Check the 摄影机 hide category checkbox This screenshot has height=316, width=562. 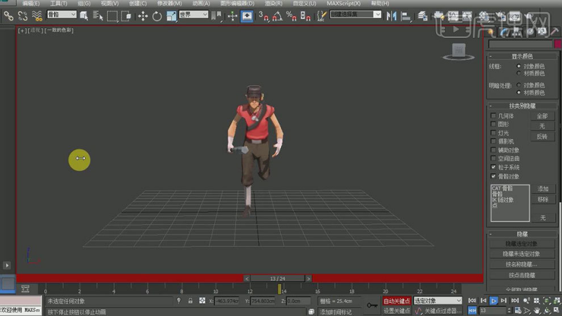[493, 142]
